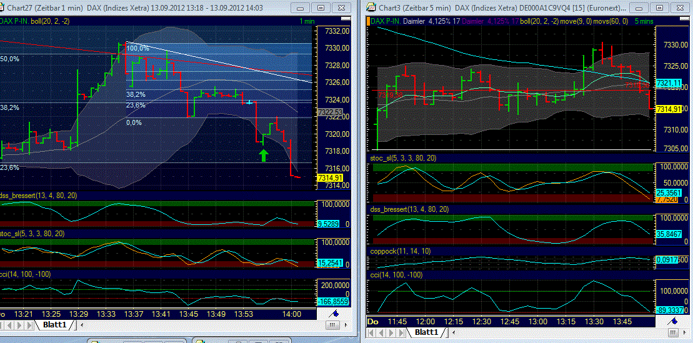Click Chart27 horizontal scrollbar thumb

click(x=332, y=326)
